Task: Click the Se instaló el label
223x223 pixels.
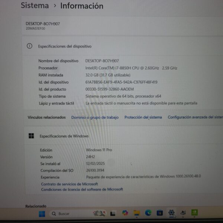Action: 50,164
